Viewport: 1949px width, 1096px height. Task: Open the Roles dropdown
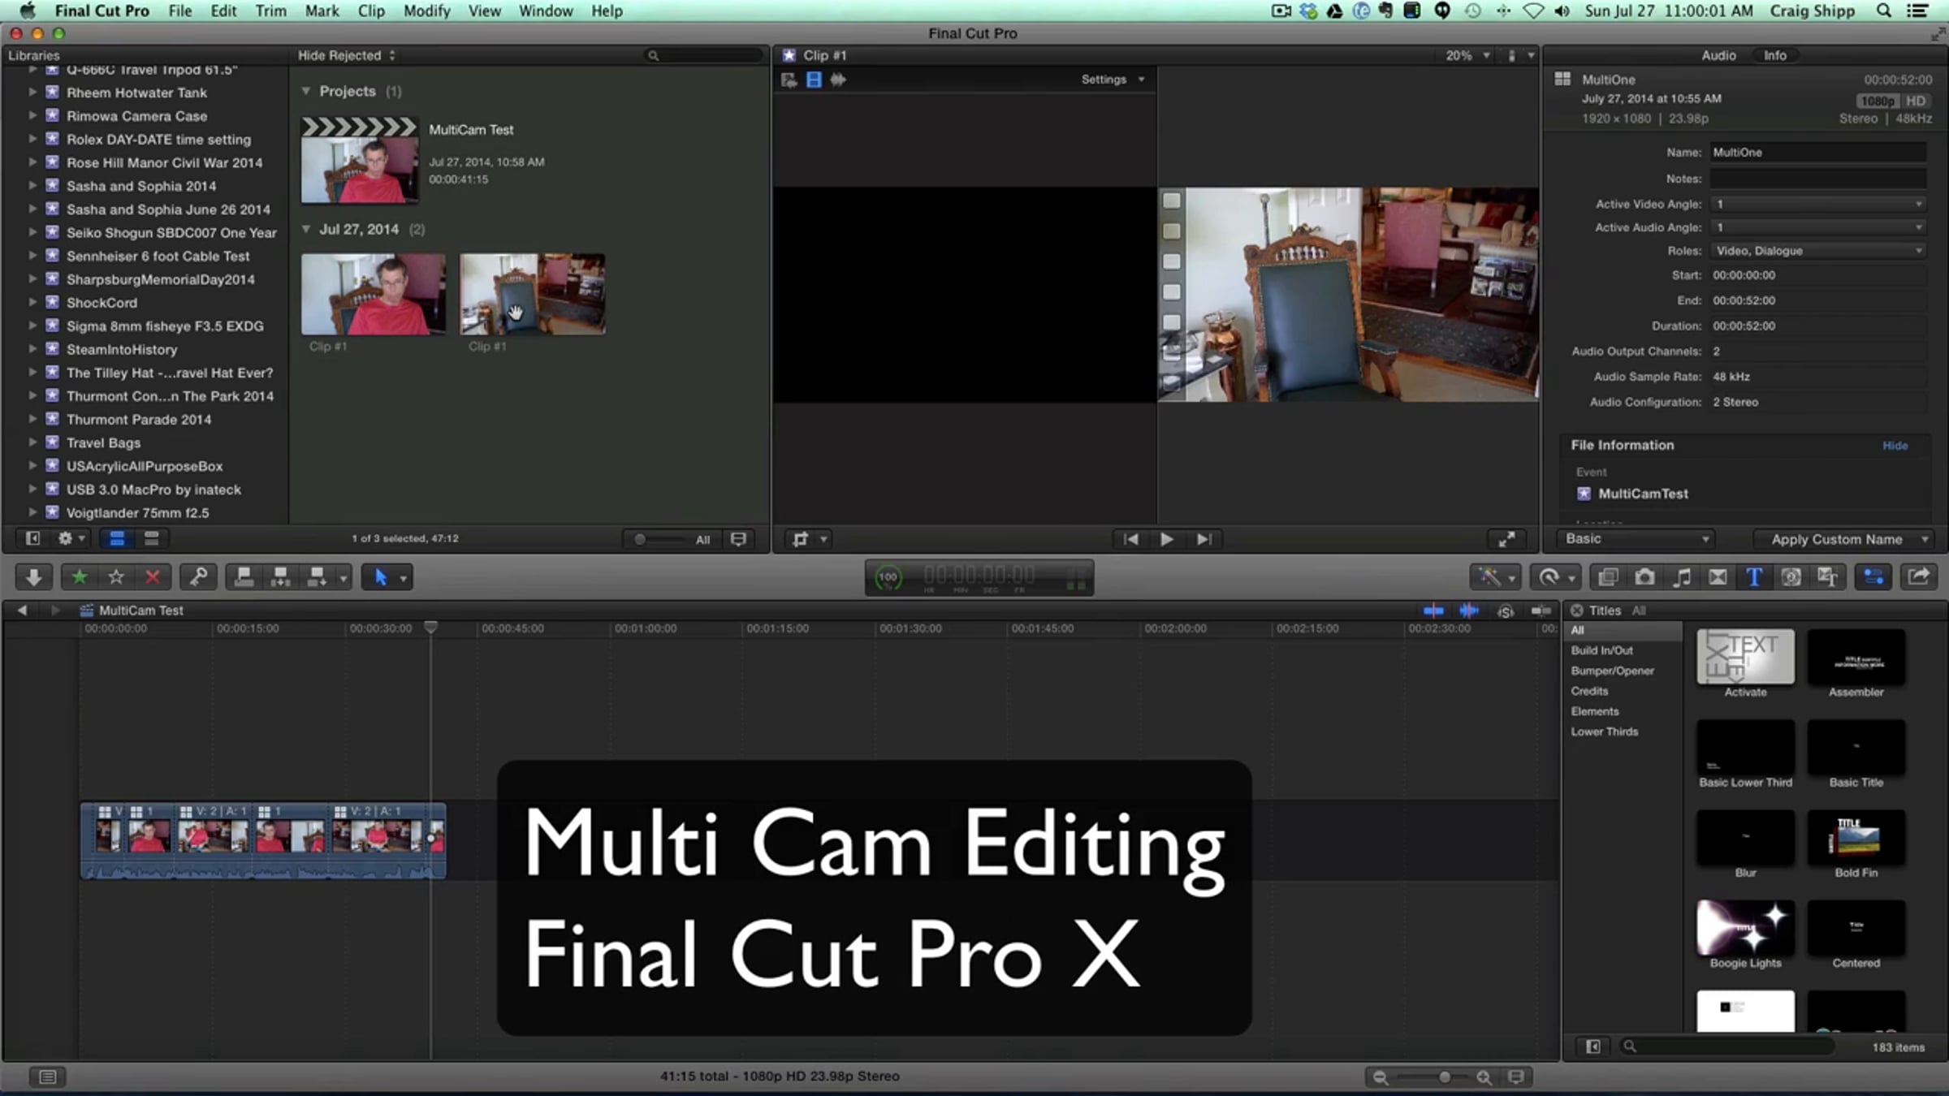[x=1817, y=251]
